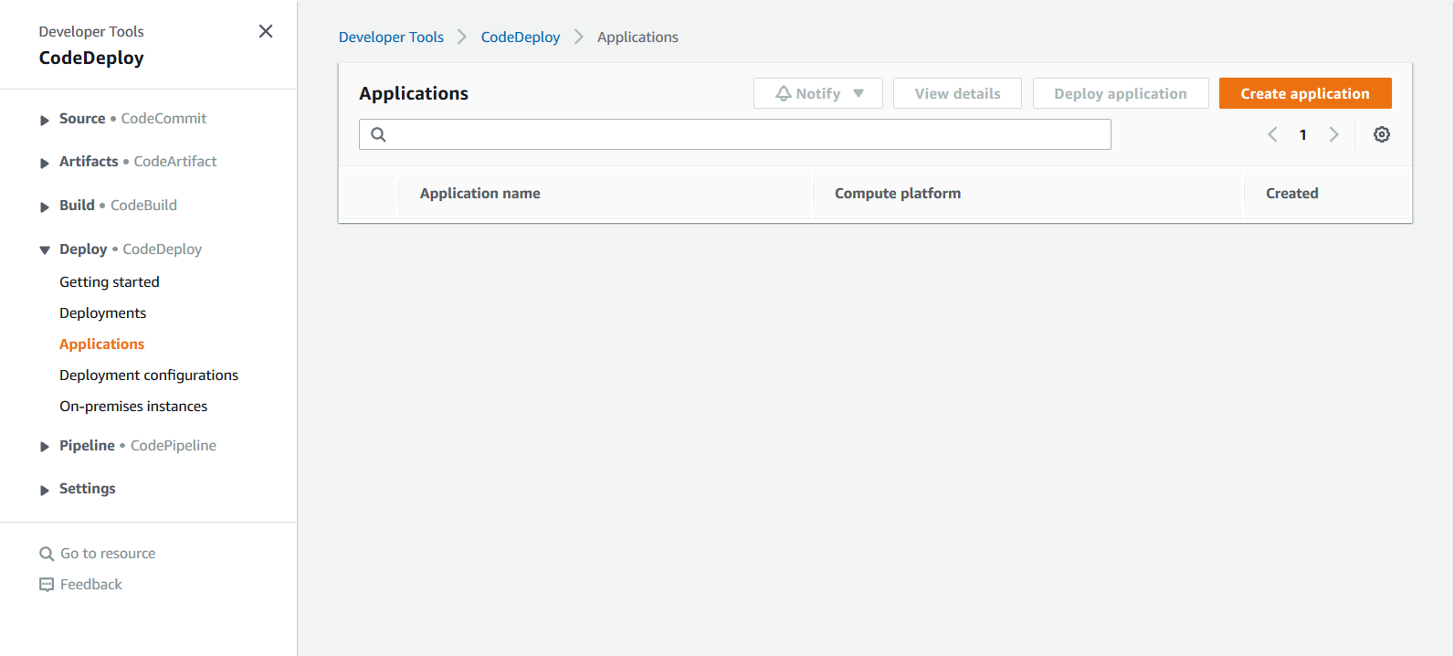
Task: Click page number 1 in pagination
Action: 1303,135
